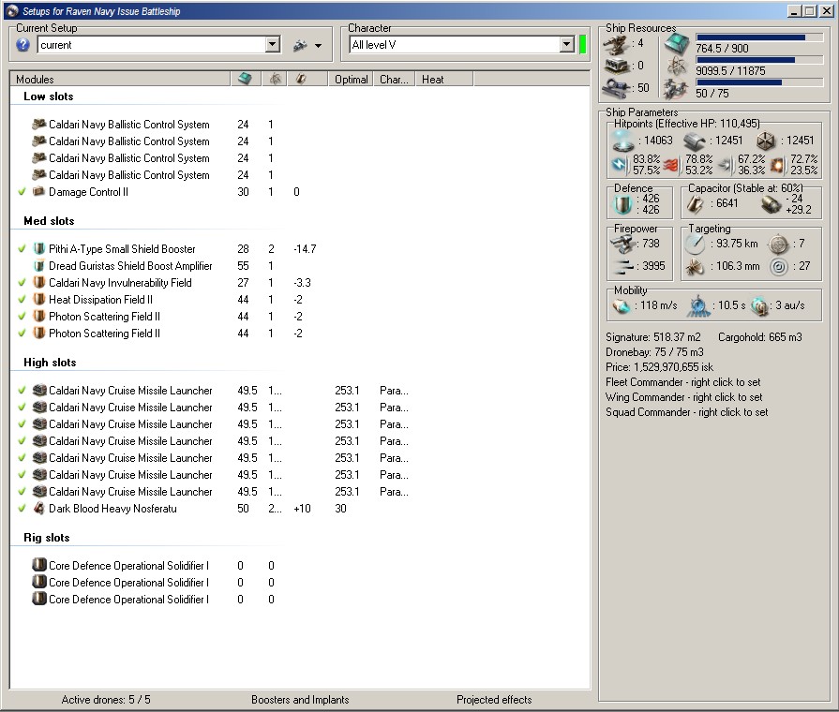Click the turret hardpoints icon showing 4
This screenshot has width=839, height=712.
[x=615, y=44]
